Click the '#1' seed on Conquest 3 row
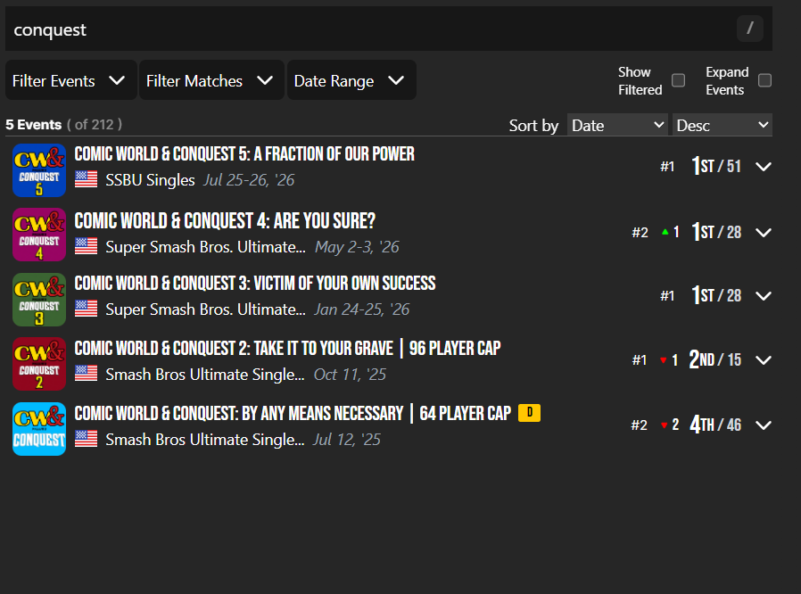This screenshot has height=594, width=801. pos(667,296)
